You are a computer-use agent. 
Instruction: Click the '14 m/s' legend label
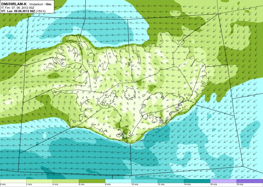click(x=187, y=184)
